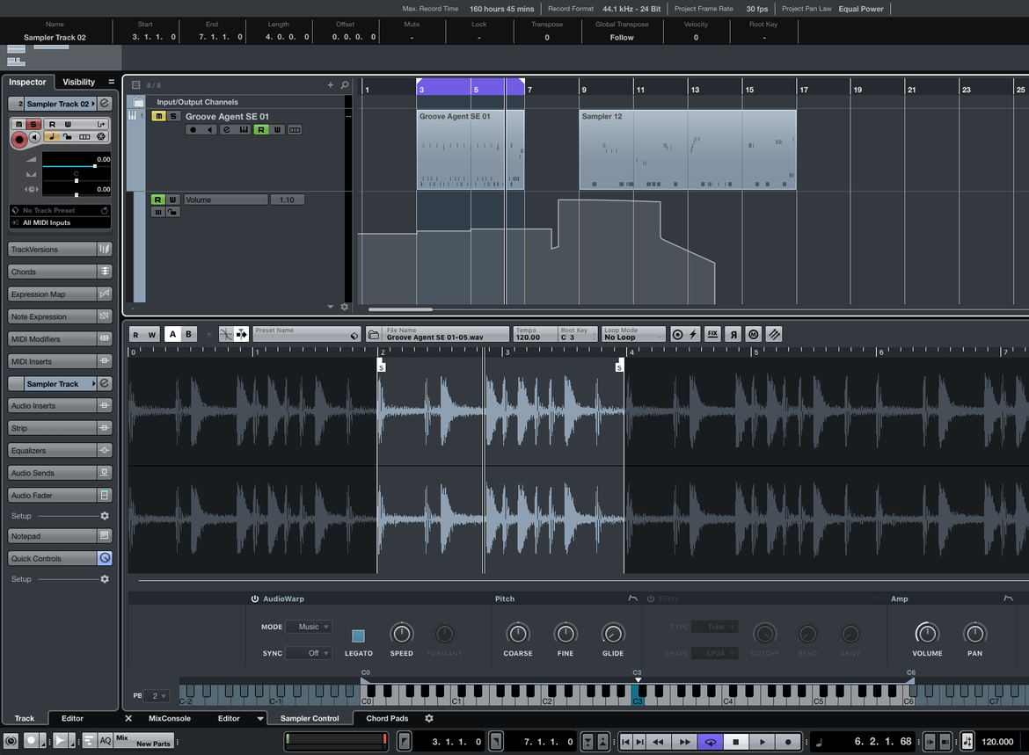Solo the Groove Agent SE 01 track
The height and width of the screenshot is (755, 1029).
point(173,116)
